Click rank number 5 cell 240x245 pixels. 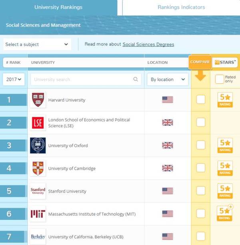coord(13,191)
